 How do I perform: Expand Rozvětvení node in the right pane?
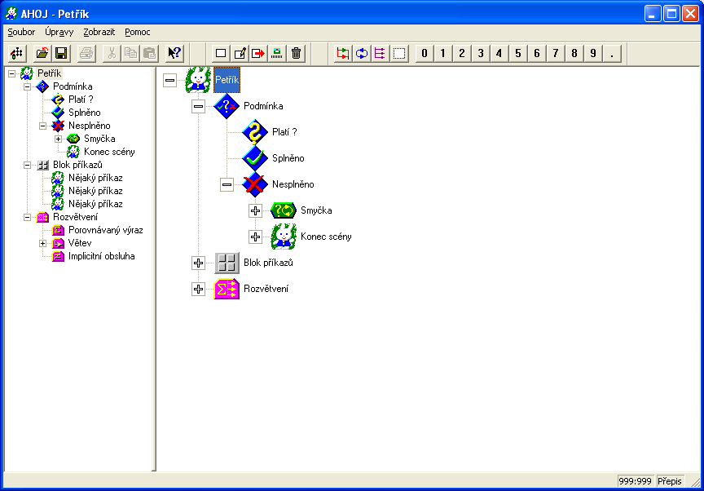tap(198, 289)
